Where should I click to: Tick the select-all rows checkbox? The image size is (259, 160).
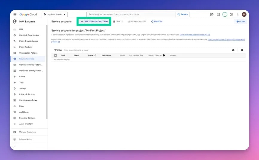click(x=56, y=56)
